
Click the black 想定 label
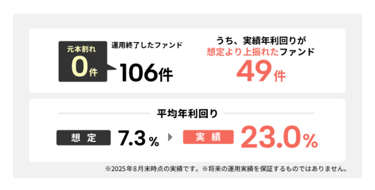(x=83, y=138)
